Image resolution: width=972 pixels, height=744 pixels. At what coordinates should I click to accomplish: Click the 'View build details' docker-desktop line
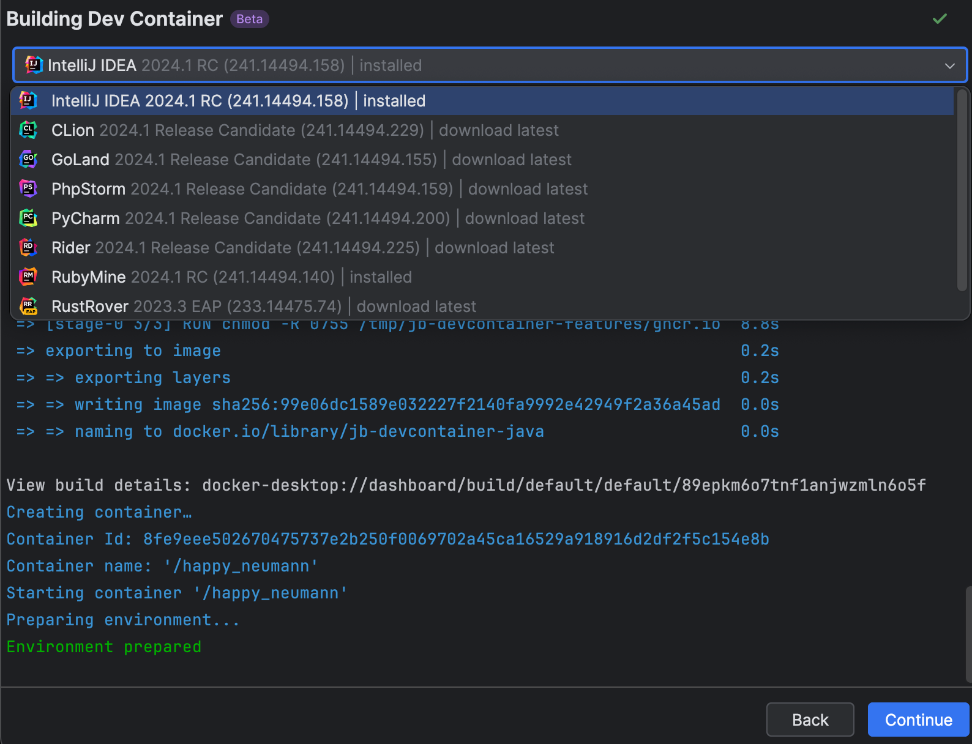[466, 485]
